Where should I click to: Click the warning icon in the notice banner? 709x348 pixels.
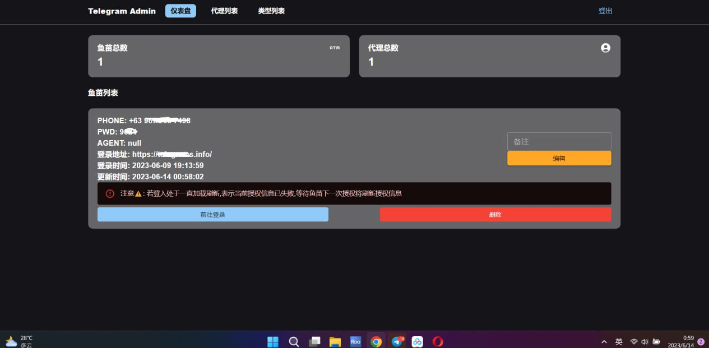coord(110,193)
